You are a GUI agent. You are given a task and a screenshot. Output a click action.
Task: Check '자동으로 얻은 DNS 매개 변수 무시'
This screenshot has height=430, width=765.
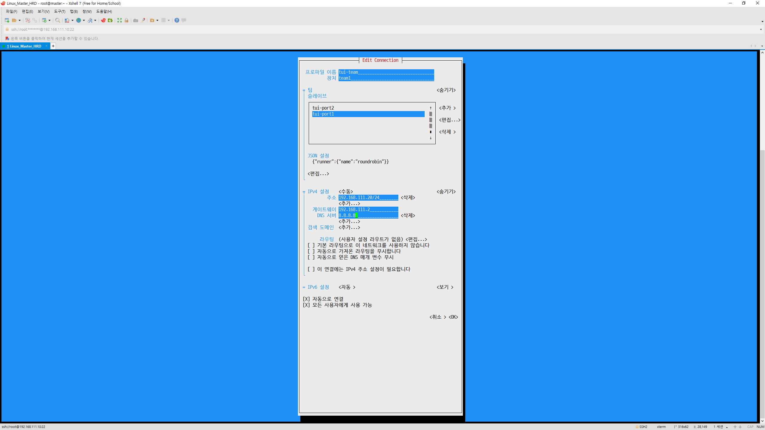click(x=311, y=257)
